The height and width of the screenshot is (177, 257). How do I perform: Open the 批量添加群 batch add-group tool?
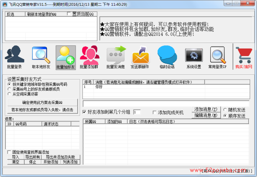point(89,57)
